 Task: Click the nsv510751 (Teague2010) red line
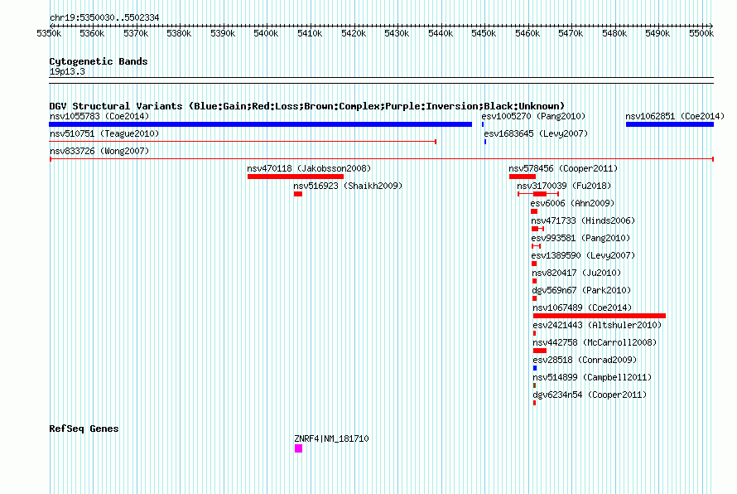[243, 142]
